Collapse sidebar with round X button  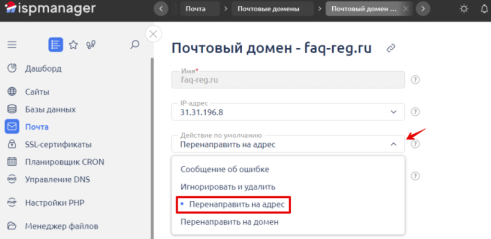pyautogui.click(x=153, y=34)
